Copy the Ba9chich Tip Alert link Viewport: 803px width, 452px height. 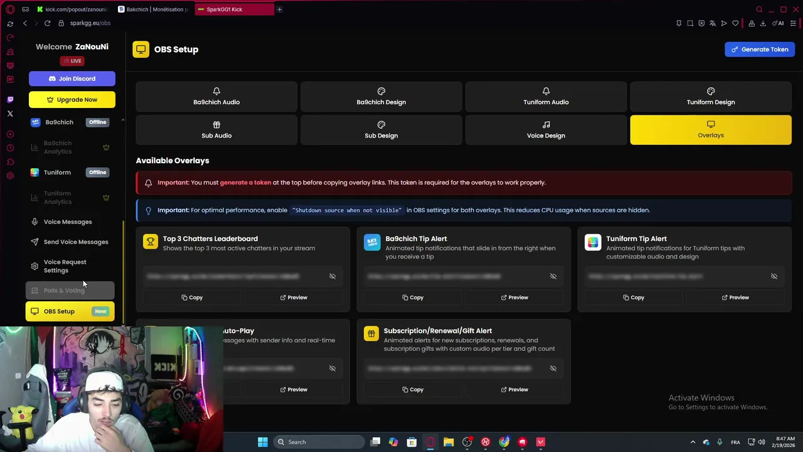click(413, 298)
